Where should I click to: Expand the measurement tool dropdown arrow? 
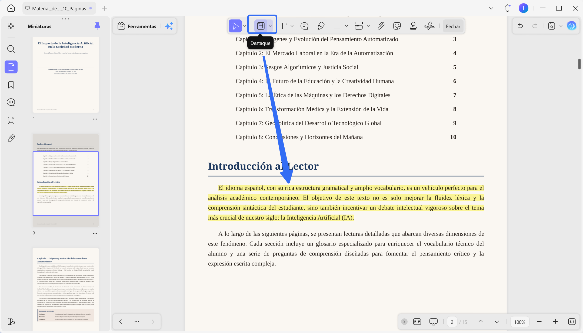[368, 26]
